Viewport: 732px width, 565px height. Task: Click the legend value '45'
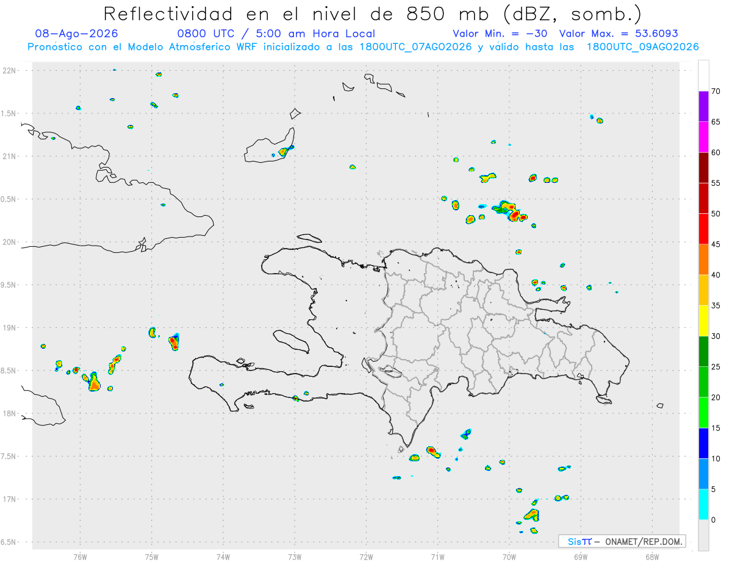tap(716, 244)
